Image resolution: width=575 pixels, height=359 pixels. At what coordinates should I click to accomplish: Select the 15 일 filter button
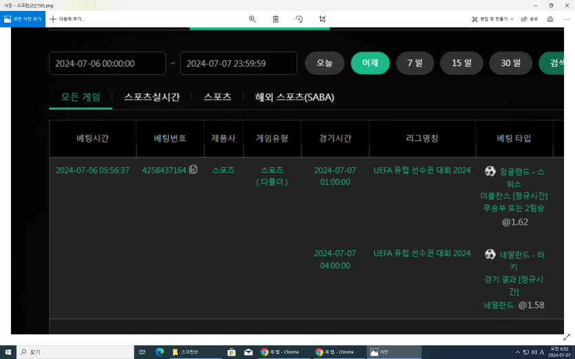coord(461,63)
